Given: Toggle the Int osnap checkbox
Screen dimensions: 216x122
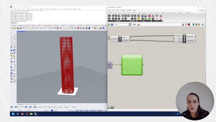Looking at the screenshot, I should coord(35,107).
